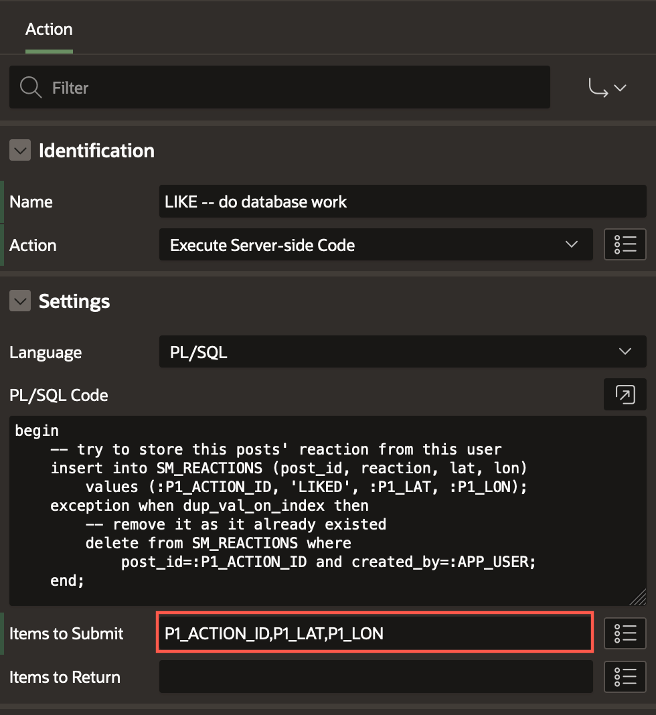The image size is (656, 715).
Task: Click the Items to Return picker icon
Action: tap(625, 677)
